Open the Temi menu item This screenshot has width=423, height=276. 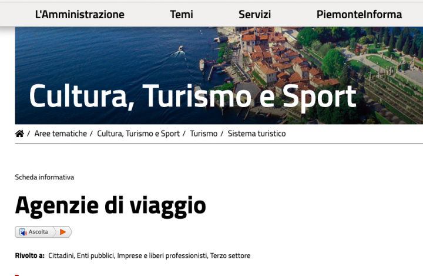(182, 15)
